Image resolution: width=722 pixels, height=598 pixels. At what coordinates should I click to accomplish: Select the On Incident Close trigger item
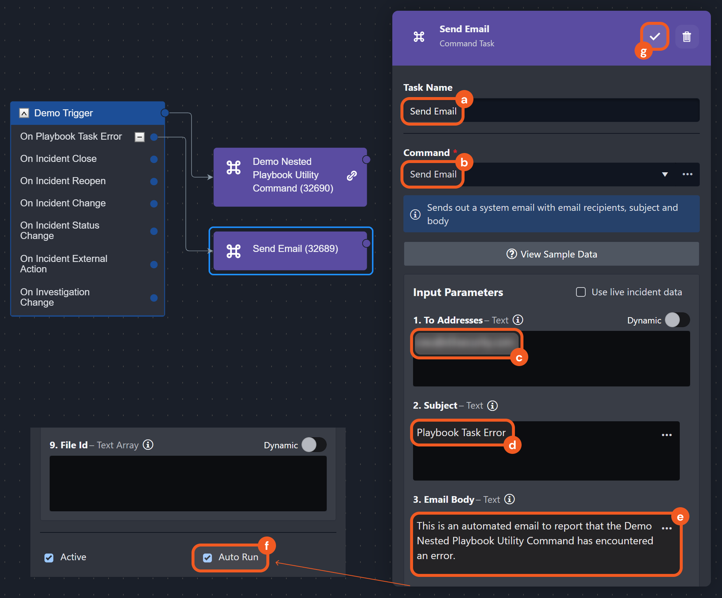click(59, 159)
